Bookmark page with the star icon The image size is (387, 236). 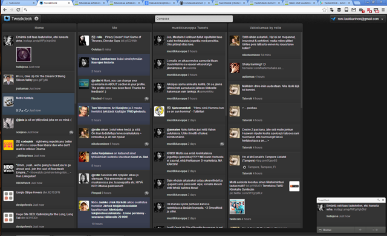[x=324, y=10]
